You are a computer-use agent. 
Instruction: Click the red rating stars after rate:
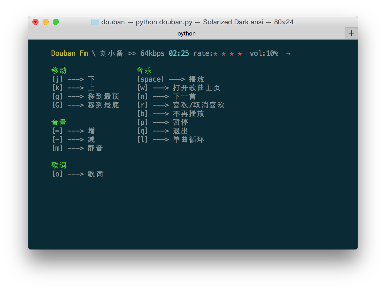tap(228, 54)
